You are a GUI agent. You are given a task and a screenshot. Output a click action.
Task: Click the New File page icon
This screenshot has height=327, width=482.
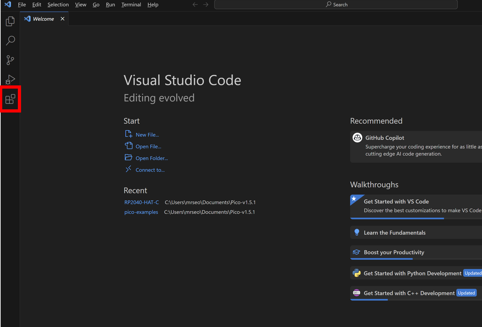click(x=129, y=134)
